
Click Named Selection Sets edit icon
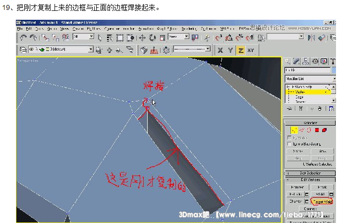click(261, 38)
